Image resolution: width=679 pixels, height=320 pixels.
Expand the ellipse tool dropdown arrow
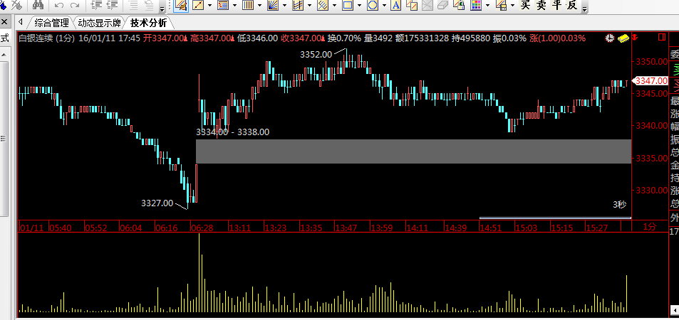click(x=384, y=6)
